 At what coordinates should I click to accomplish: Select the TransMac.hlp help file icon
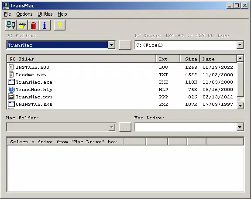(11, 89)
